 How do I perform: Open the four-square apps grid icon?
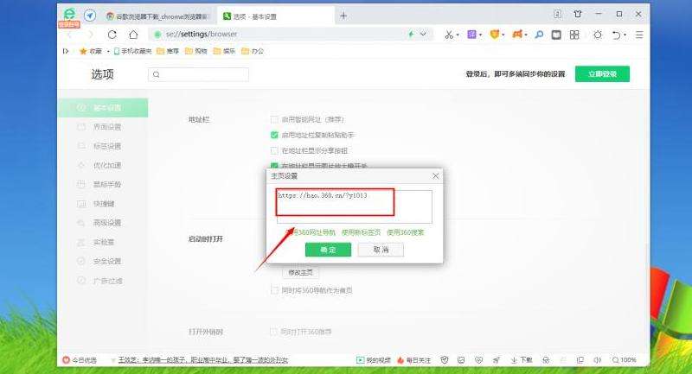pyautogui.click(x=574, y=35)
